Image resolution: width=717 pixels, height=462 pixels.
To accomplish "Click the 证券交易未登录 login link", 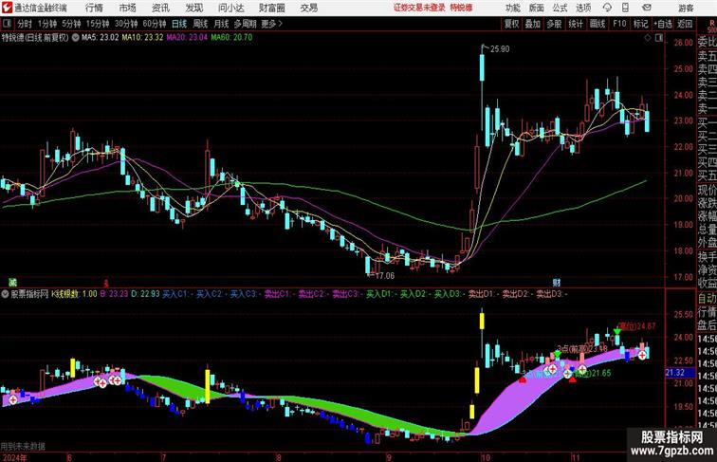I will click(x=419, y=8).
